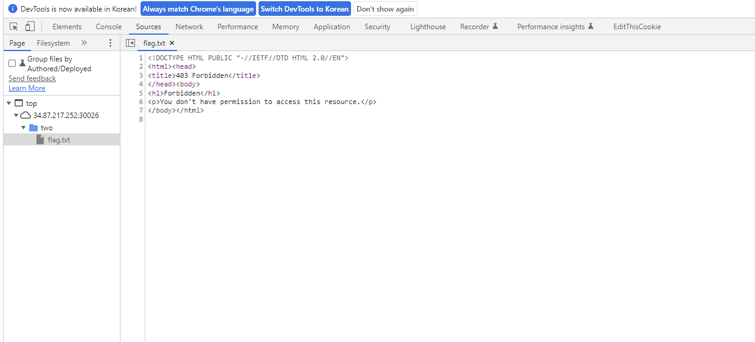The width and height of the screenshot is (755, 342).
Task: Activate the inspect element picker icon
Action: (14, 27)
